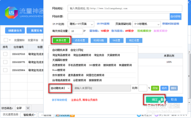Click 批量删除 in the task toolbar

click(20, 40)
